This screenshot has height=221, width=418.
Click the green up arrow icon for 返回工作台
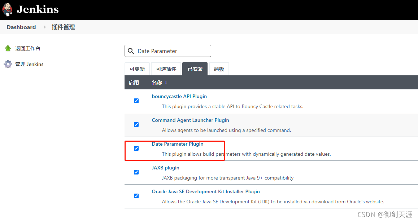8,48
